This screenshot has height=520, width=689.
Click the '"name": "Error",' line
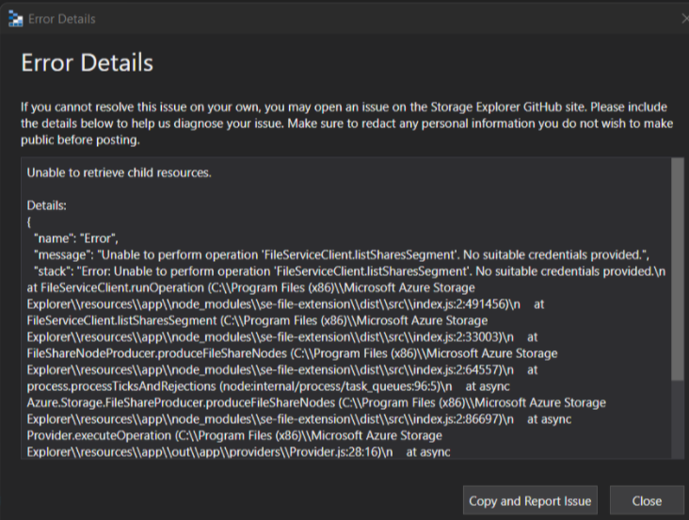click(76, 238)
